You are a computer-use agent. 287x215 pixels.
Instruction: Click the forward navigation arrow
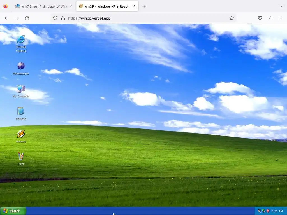point(17,18)
